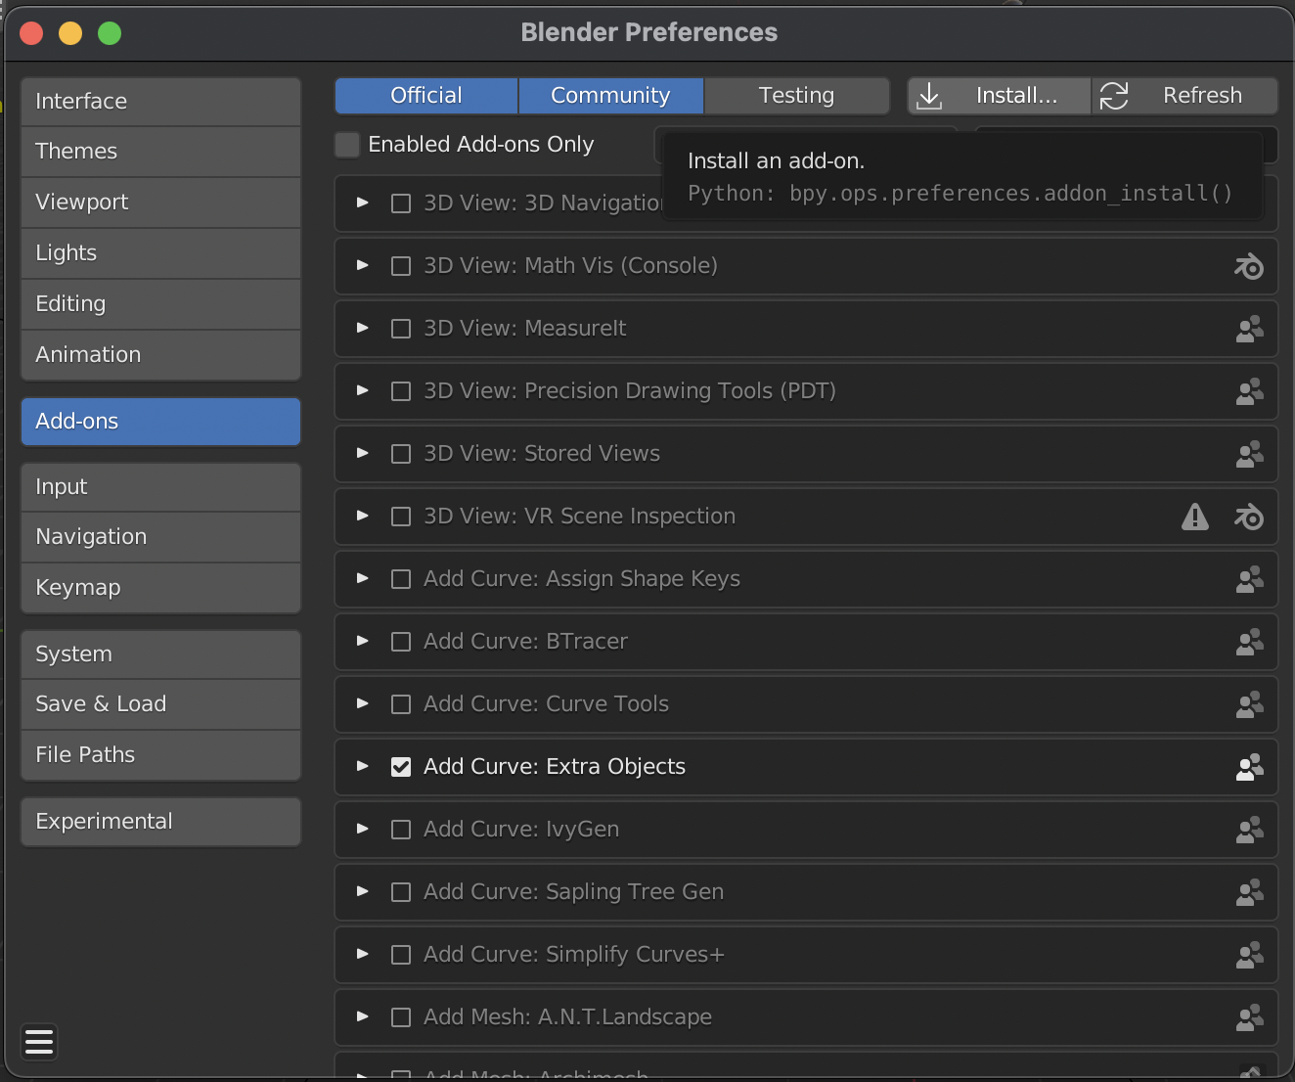Expand A.N.T.Landscape add-on details
1295x1082 pixels.
(363, 1016)
